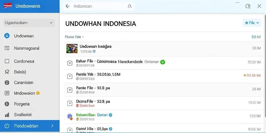Open Undowaan in the sidebar
The width and height of the screenshot is (266, 133).
pyautogui.click(x=24, y=36)
